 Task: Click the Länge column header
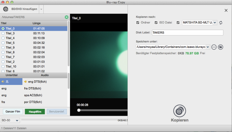click(37, 23)
